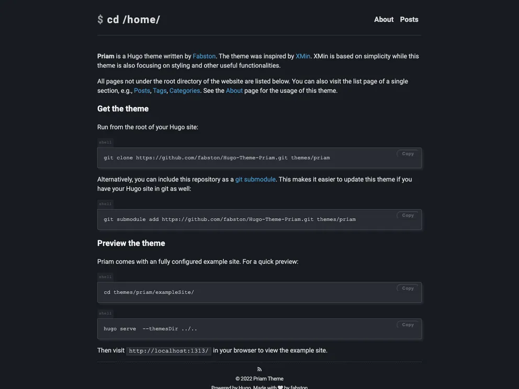
Task: Follow the XMin theme link
Action: point(303,56)
